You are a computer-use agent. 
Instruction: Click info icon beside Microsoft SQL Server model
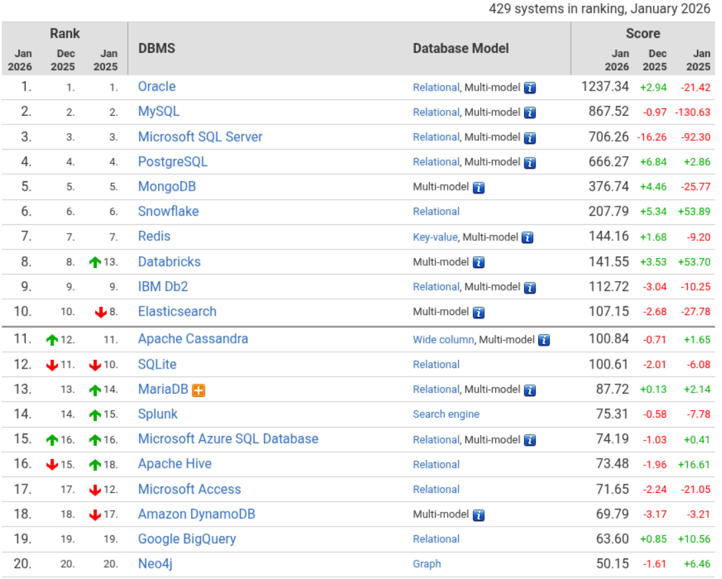530,138
